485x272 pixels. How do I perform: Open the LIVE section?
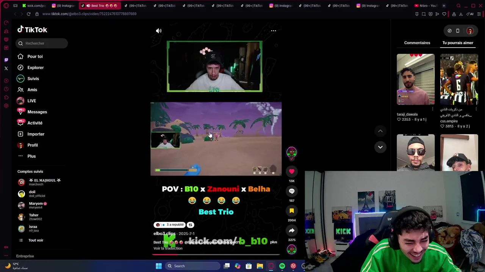click(x=31, y=101)
